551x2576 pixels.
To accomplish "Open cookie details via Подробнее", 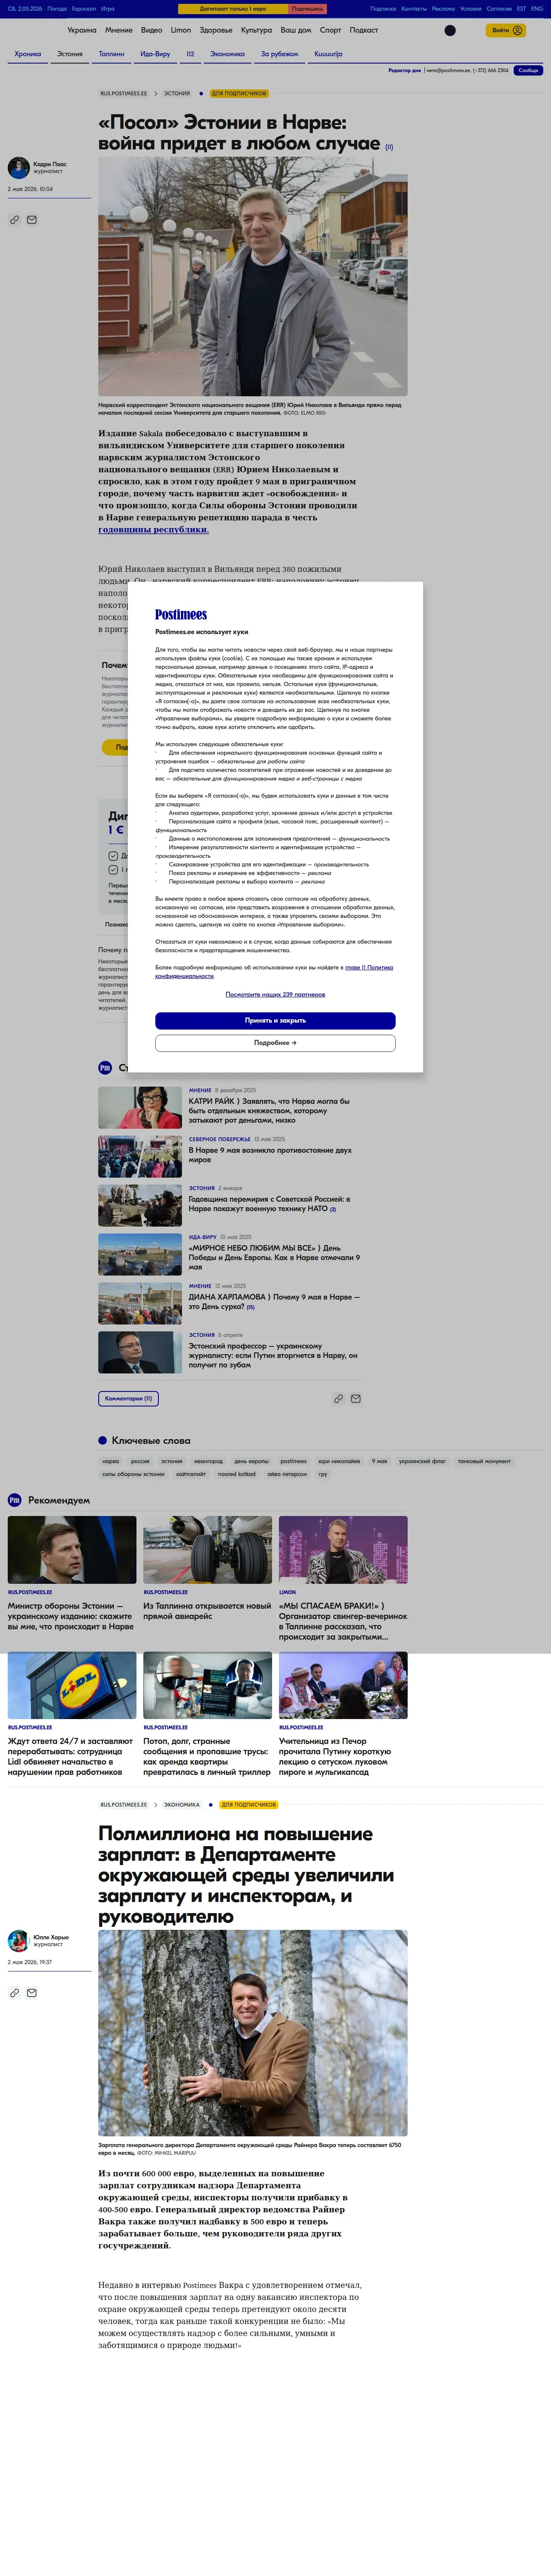I will (275, 1042).
